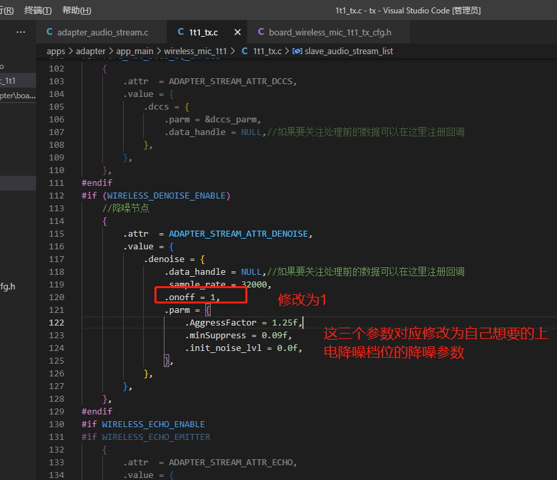Click the symbol icon before slave_audio_stream_list
Screen dimensions: 557x480
click(298, 51)
